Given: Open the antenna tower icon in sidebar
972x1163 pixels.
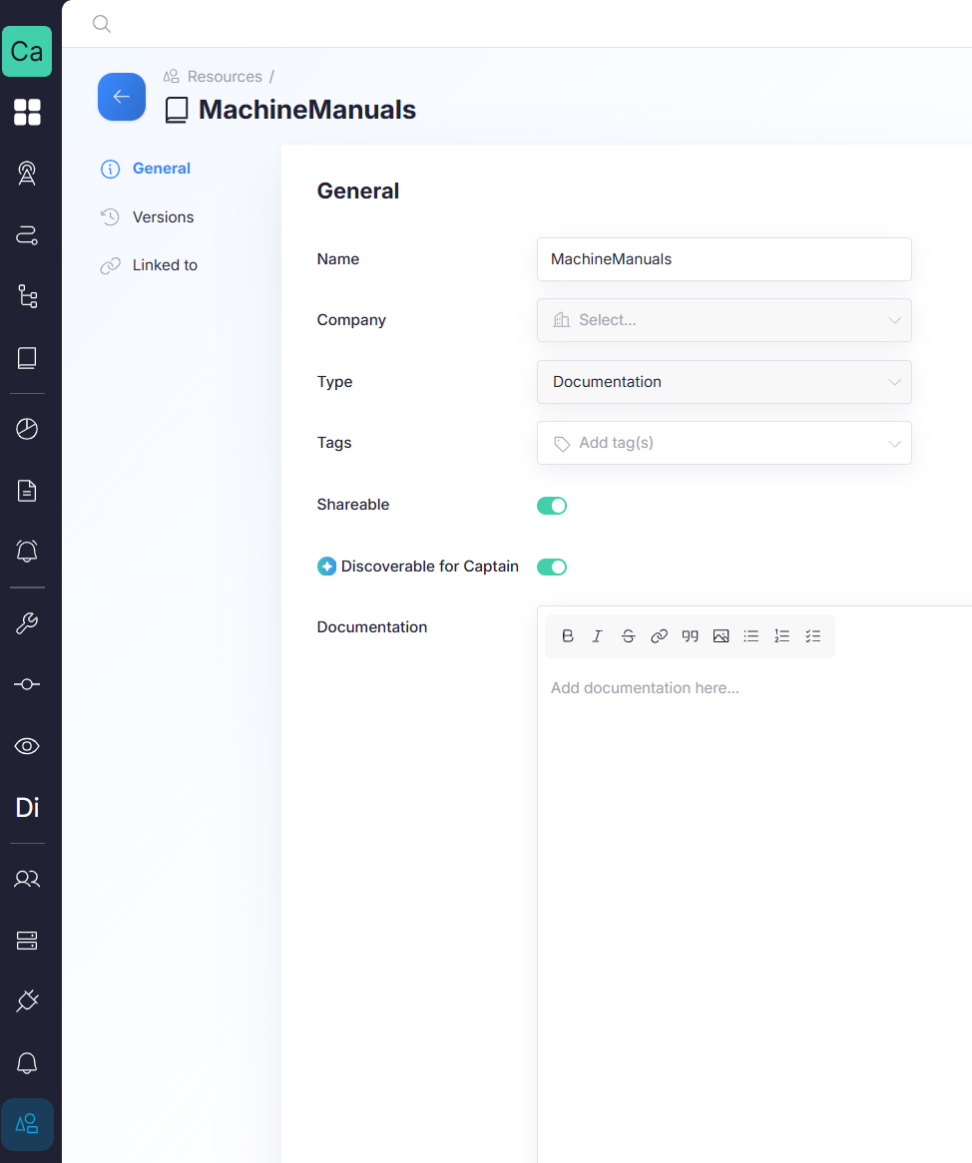Looking at the screenshot, I should click(x=27, y=173).
